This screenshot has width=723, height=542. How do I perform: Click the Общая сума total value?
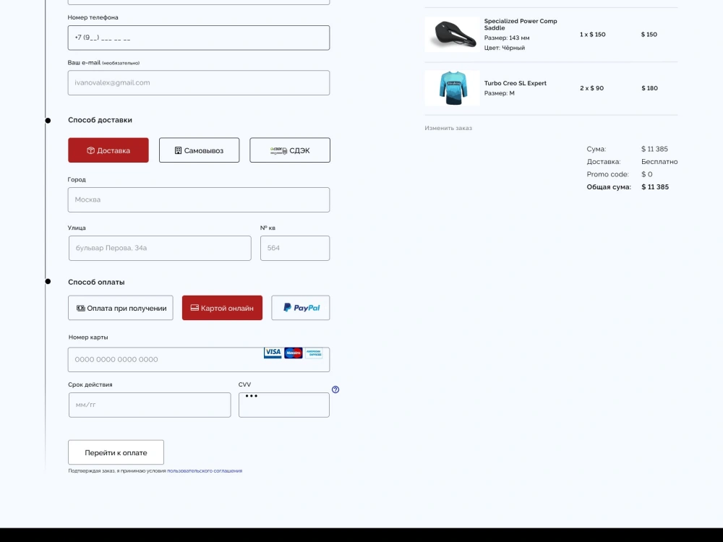655,186
